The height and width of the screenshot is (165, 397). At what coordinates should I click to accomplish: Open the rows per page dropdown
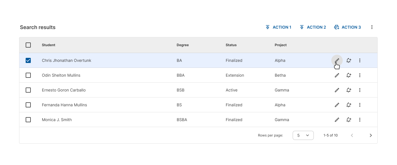pos(303,135)
